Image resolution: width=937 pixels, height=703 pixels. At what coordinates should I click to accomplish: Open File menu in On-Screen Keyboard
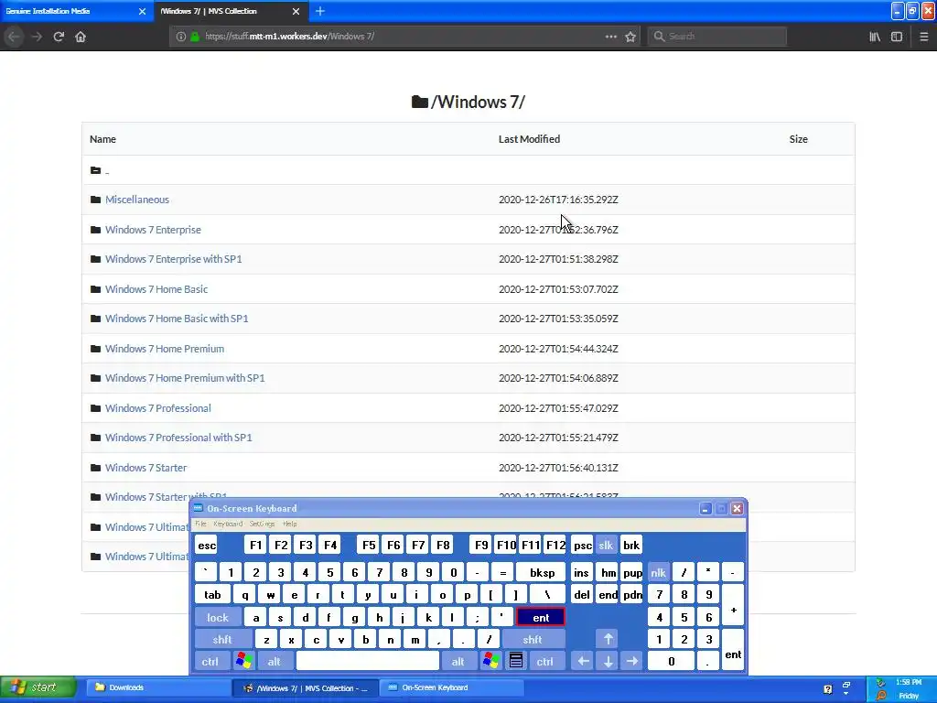coord(200,524)
